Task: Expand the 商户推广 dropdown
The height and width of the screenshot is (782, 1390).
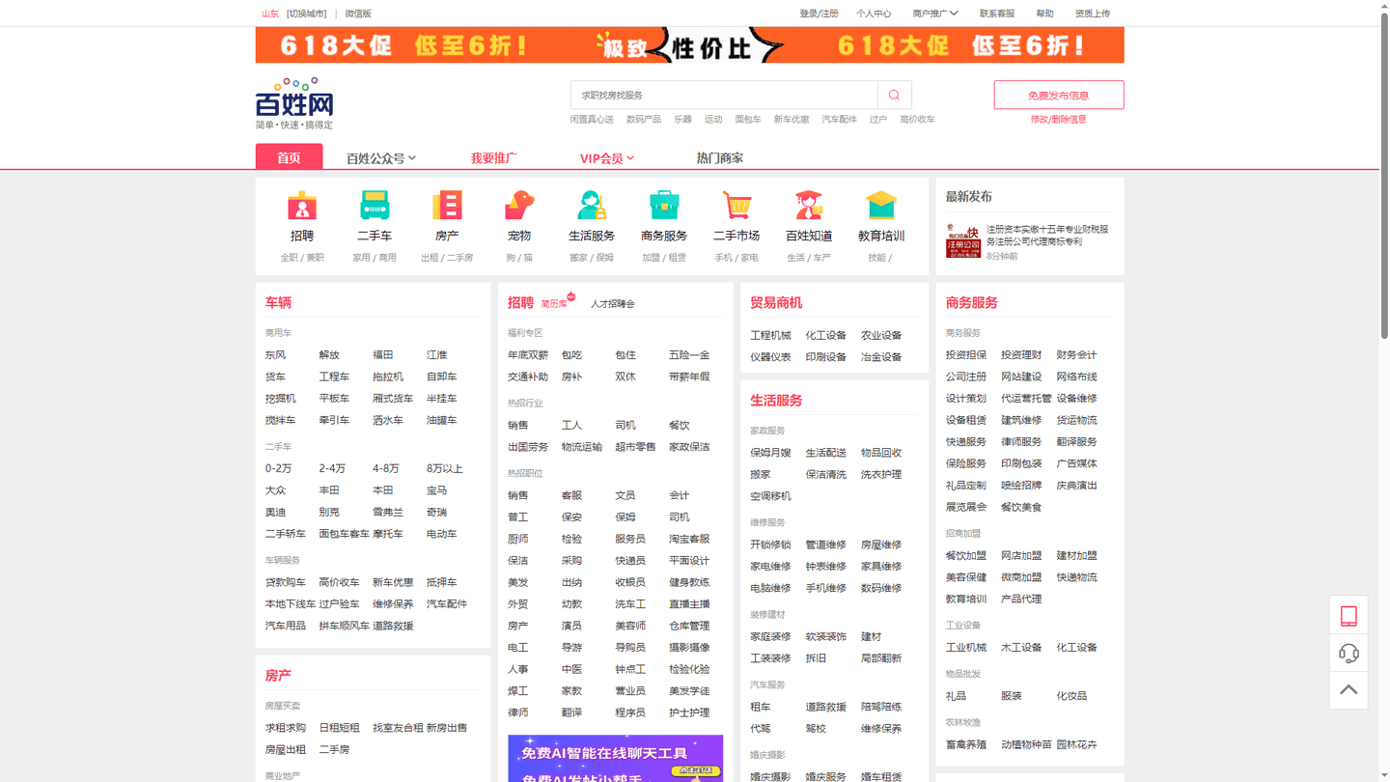Action: click(x=934, y=14)
